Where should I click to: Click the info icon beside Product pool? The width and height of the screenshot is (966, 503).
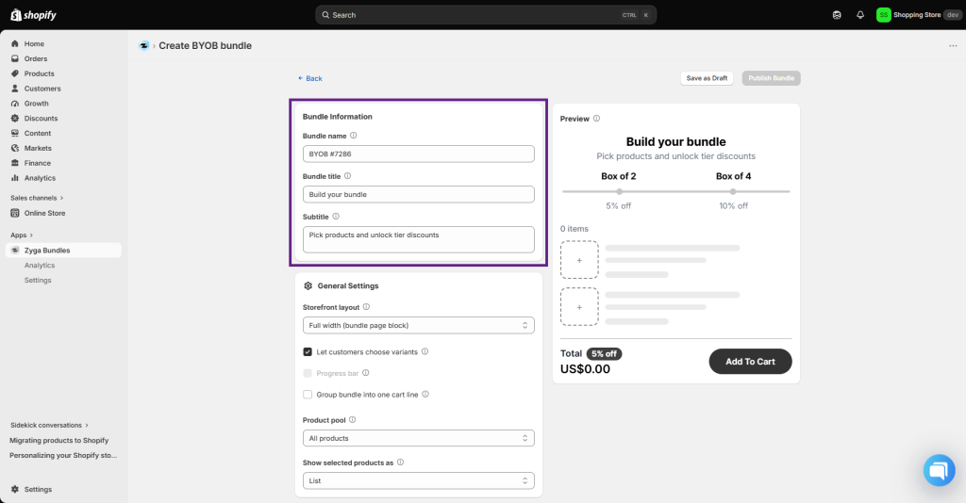click(x=353, y=420)
